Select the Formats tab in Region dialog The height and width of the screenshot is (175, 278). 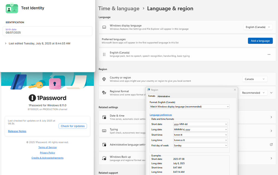click(x=152, y=96)
